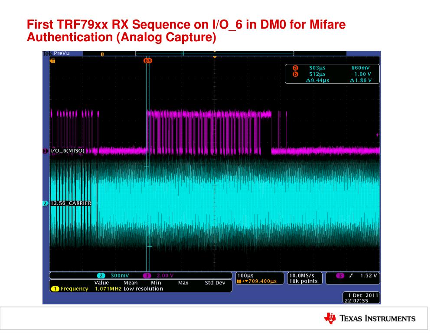Click the trigger level arrow on the right edge
This screenshot has height=333, width=444.
[x=378, y=135]
